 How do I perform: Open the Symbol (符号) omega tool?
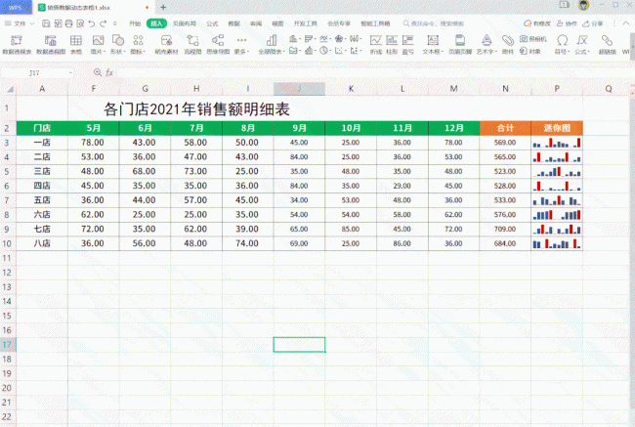coord(562,45)
